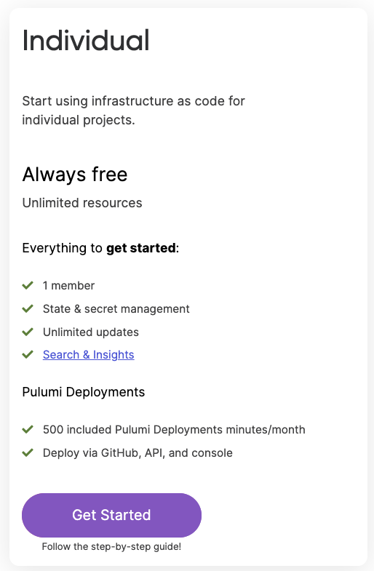The image size is (374, 571).
Task: Select the Individual plan heading
Action: (x=86, y=40)
